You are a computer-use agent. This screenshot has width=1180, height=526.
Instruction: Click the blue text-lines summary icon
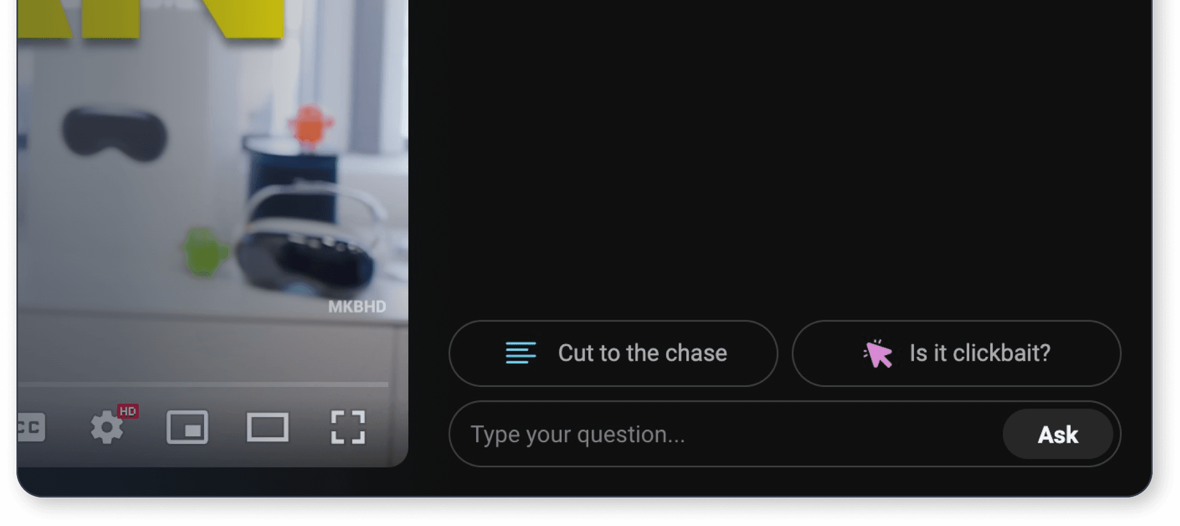[521, 353]
